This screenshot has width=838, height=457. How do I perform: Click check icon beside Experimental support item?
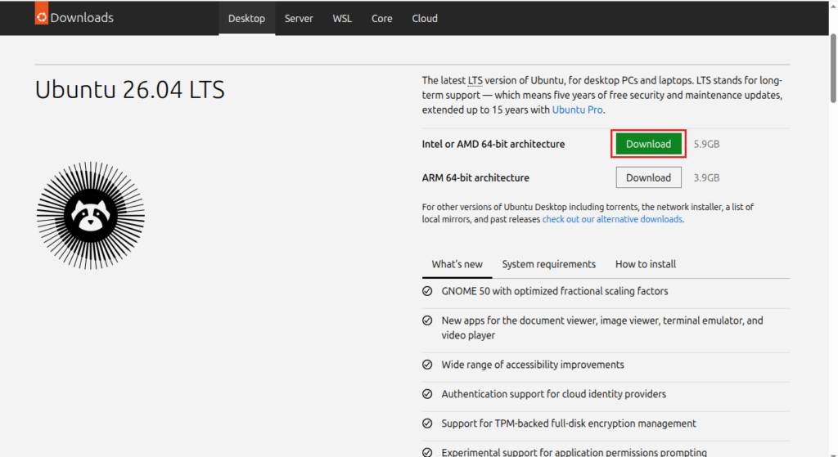tap(427, 452)
